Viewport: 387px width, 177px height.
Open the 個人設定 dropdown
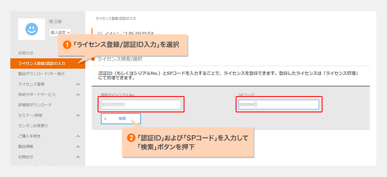[60, 32]
